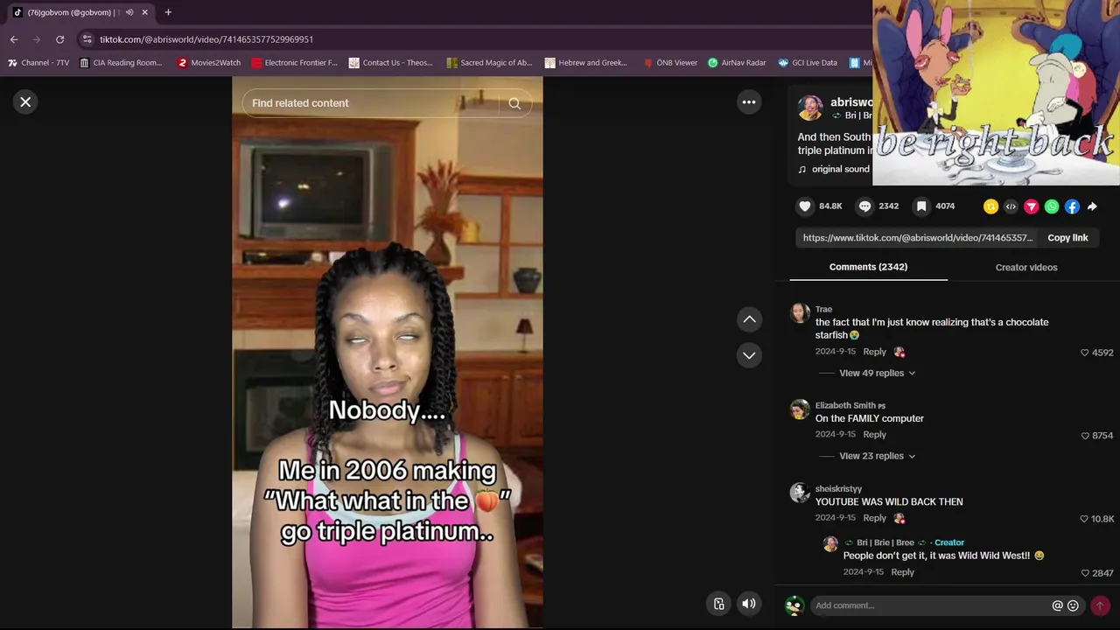The image size is (1120, 630).
Task: Open CIA Reading Room bookmark
Action: 121,63
